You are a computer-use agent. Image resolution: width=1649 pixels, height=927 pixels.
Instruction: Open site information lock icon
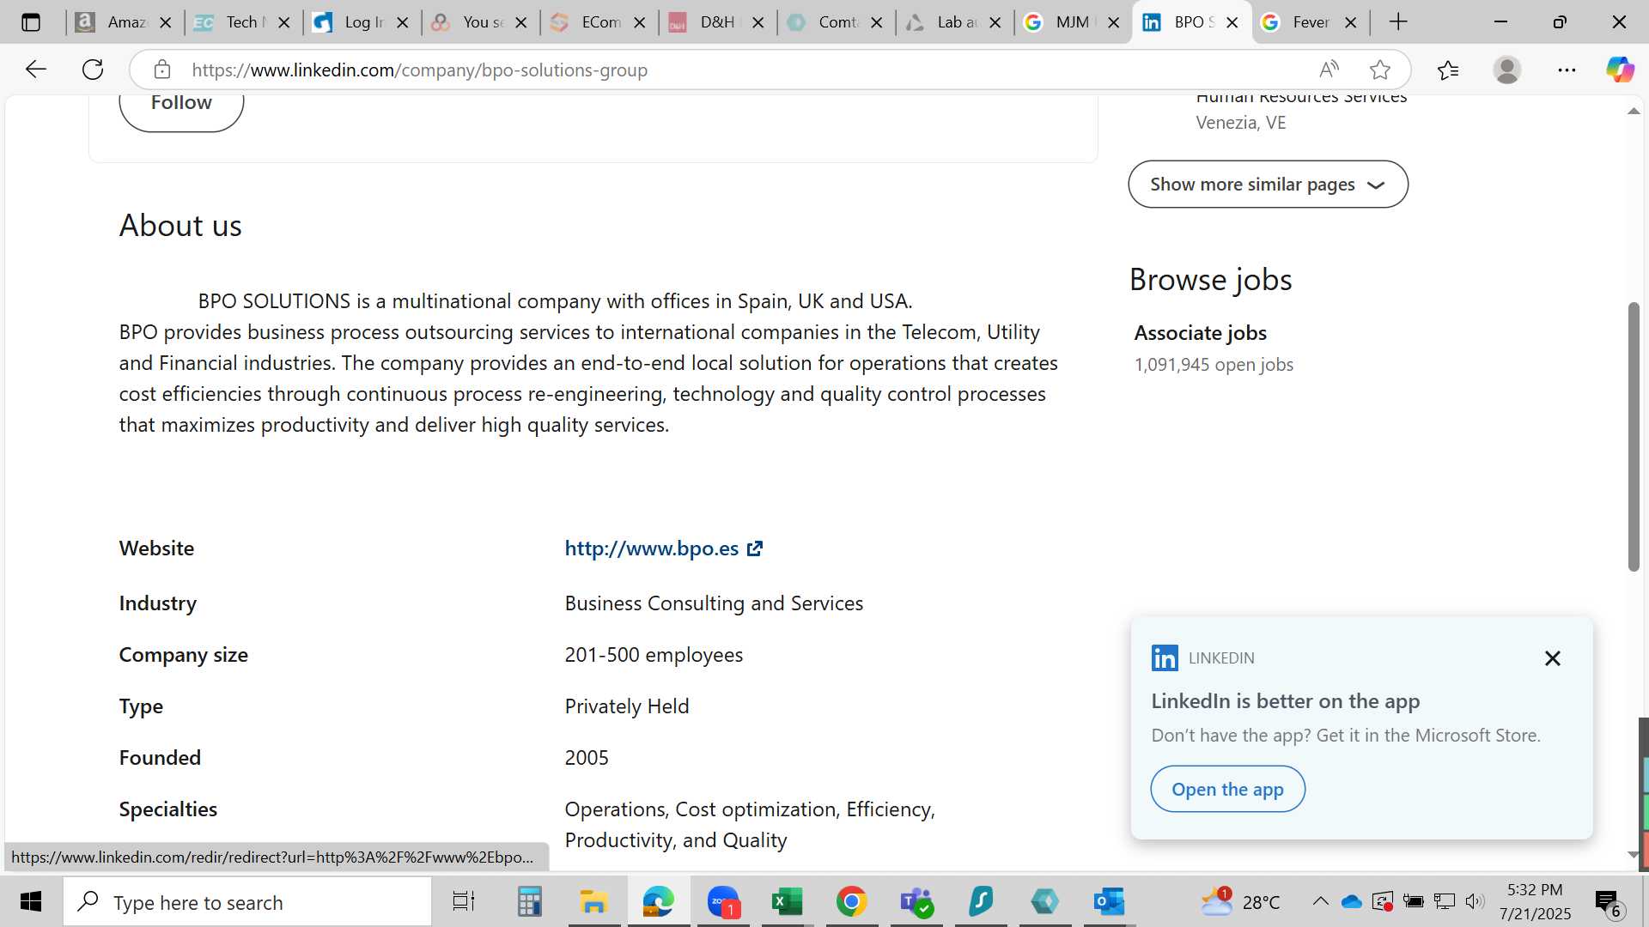point(162,70)
